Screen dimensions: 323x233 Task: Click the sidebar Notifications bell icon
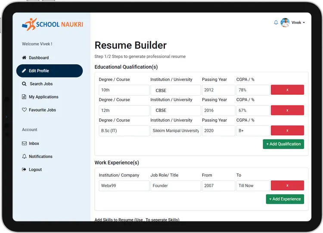(x=24, y=156)
